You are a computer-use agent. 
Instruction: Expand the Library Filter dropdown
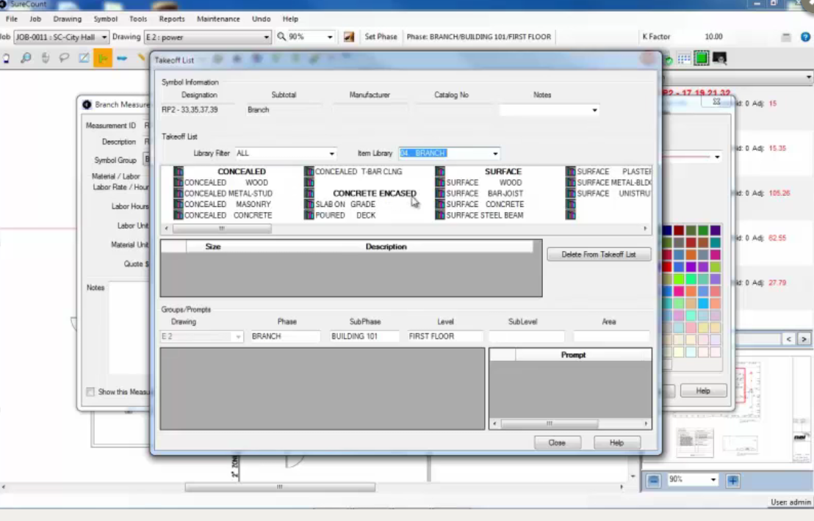tap(331, 154)
